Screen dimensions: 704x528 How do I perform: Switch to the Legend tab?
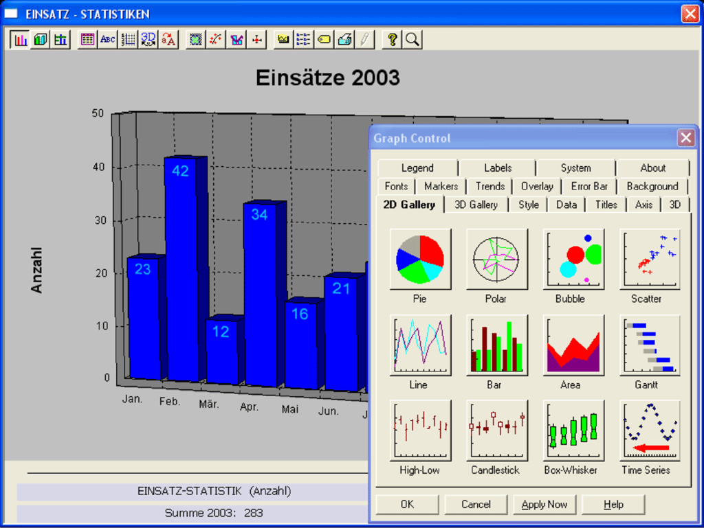tap(417, 168)
